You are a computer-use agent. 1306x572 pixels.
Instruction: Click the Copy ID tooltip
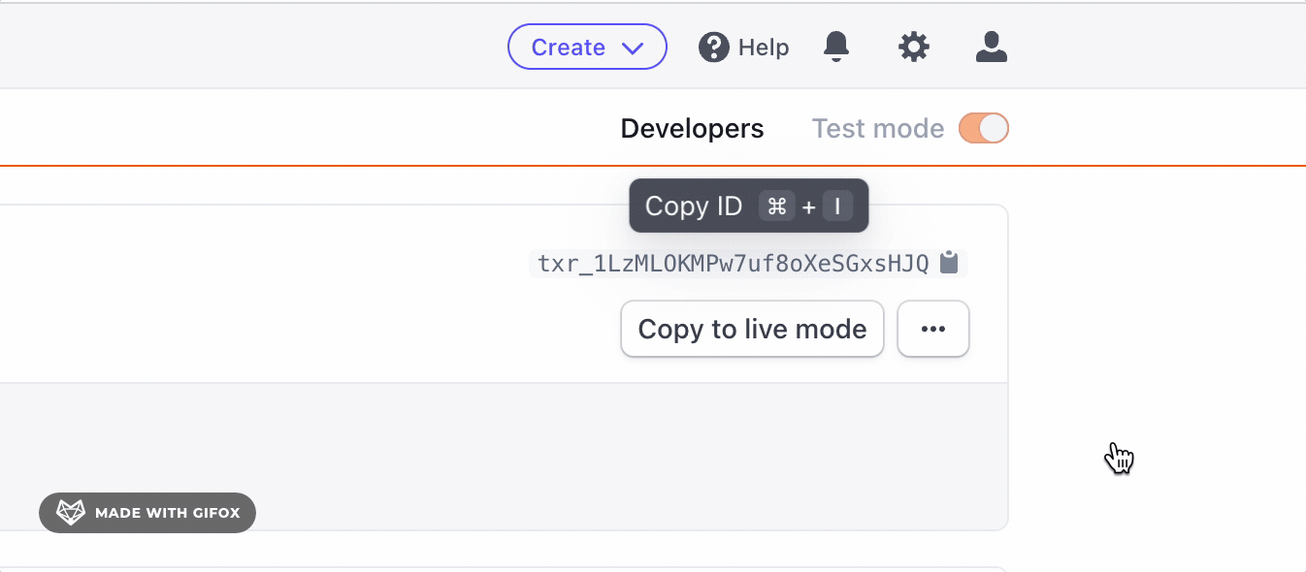click(x=749, y=206)
